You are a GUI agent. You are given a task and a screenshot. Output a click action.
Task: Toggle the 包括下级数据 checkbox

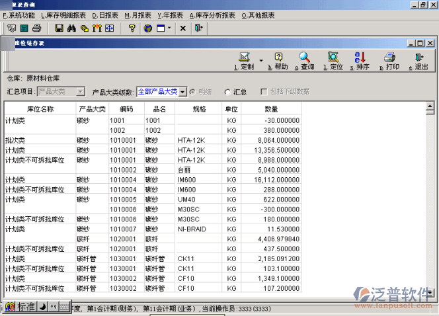pos(264,92)
